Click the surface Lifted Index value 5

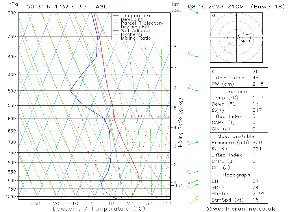254,117
